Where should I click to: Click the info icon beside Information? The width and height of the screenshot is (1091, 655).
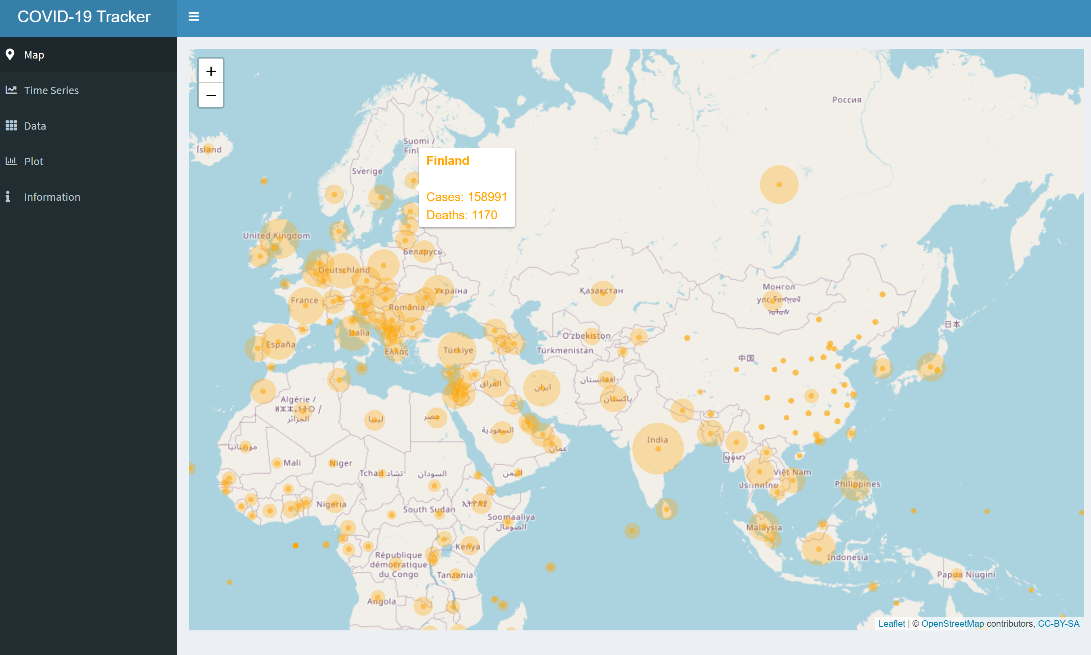[x=8, y=197]
